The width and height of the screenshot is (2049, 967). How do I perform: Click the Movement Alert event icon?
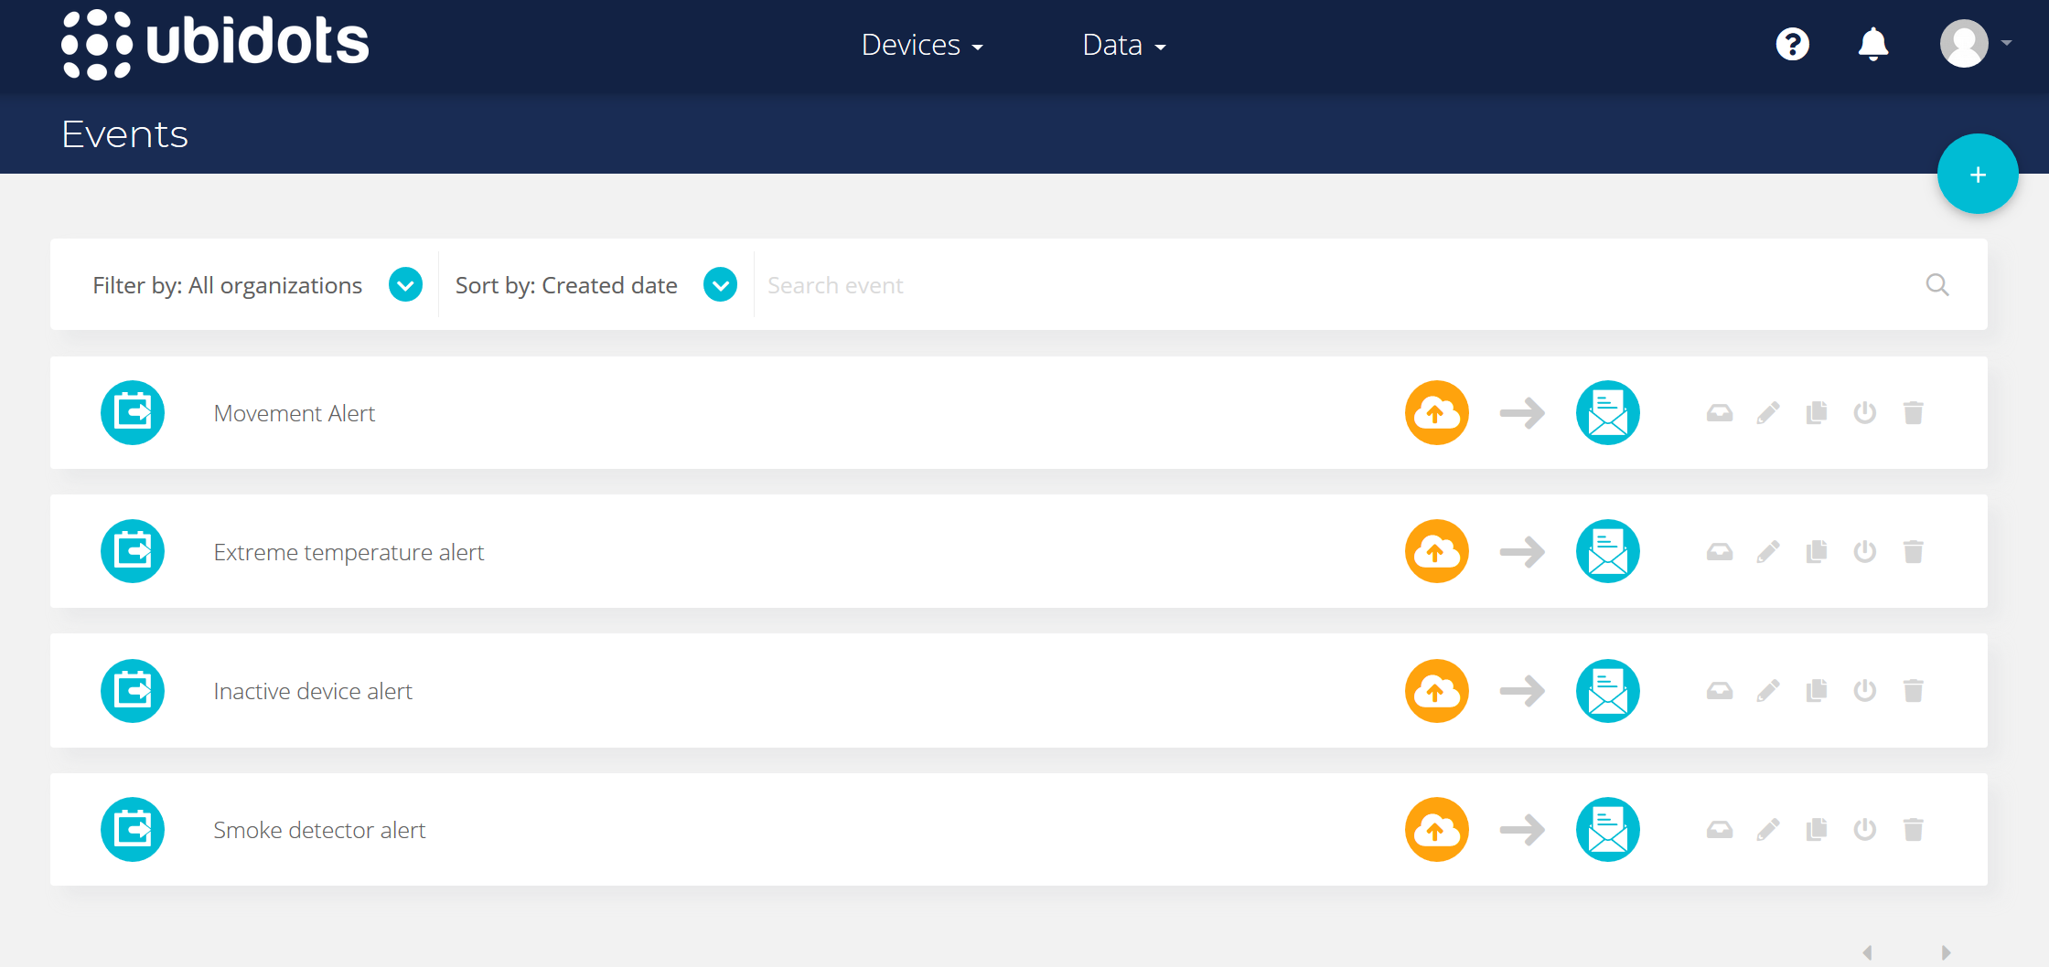(133, 412)
